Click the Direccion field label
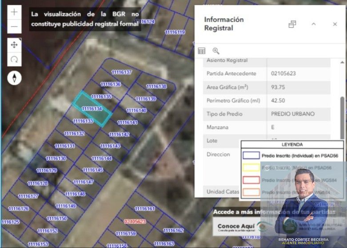 pyautogui.click(x=218, y=154)
